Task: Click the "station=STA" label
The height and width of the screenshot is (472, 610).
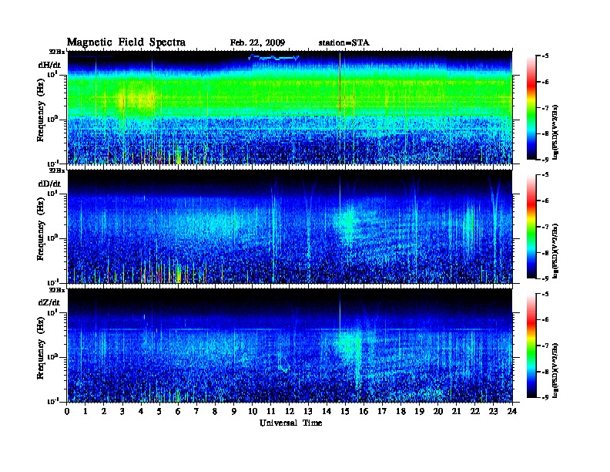Action: 344,43
